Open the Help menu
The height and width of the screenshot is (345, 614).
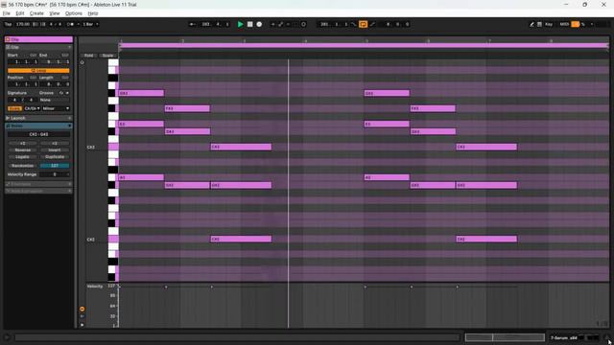(93, 13)
